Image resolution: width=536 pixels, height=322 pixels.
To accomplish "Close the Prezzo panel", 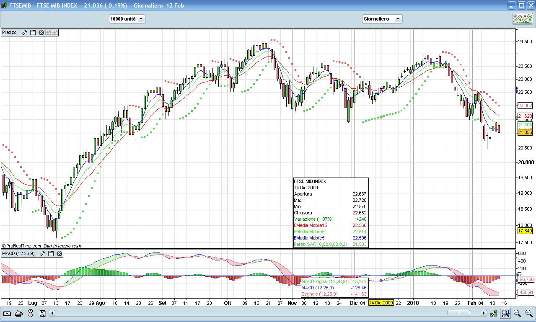I will click(41, 32).
